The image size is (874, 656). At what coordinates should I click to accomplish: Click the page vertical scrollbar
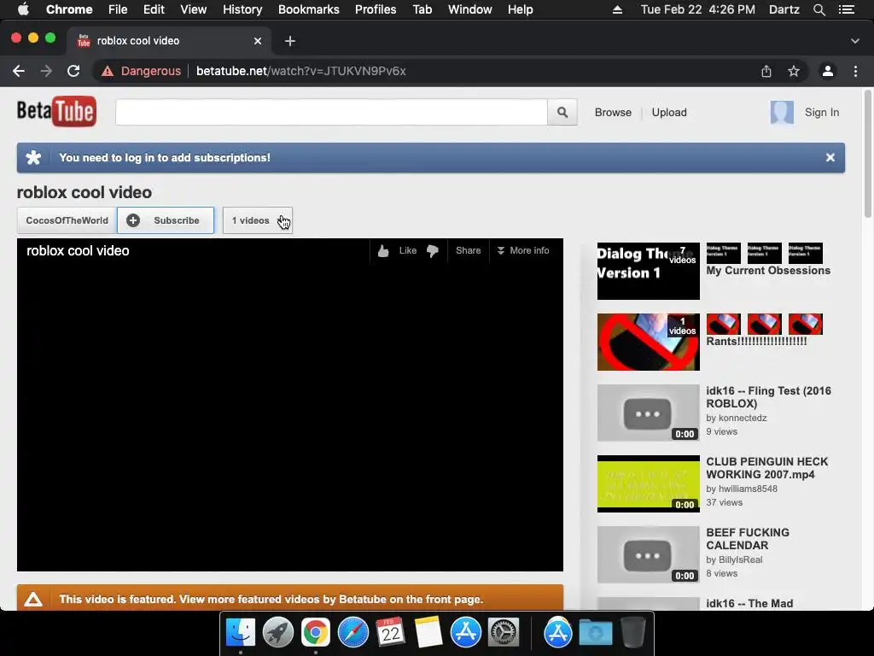[x=868, y=154]
